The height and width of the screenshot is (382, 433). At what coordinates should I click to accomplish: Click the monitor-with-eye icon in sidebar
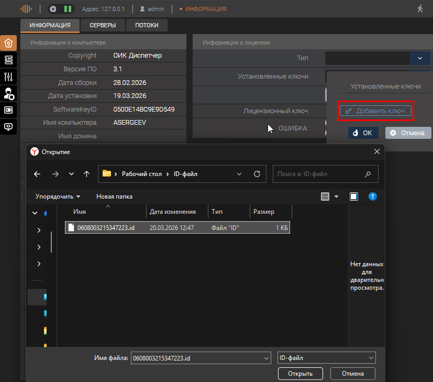(8, 127)
